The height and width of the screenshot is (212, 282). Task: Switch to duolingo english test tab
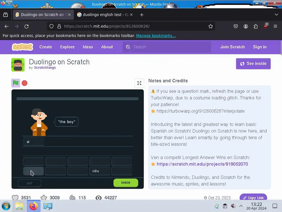[105, 15]
